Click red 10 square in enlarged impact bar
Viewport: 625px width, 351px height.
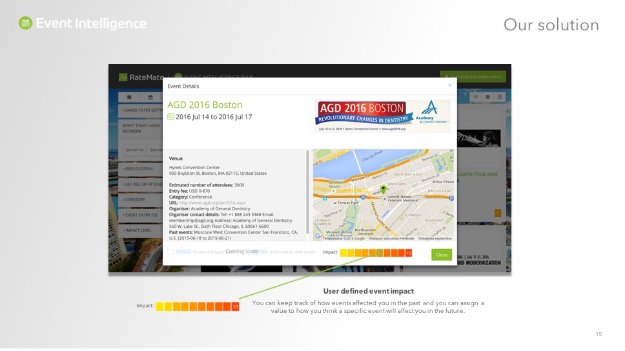click(x=235, y=306)
